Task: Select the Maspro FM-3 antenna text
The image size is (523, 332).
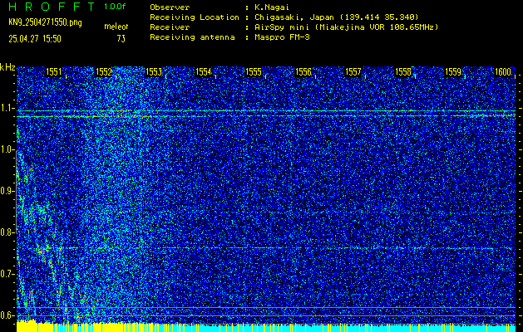Action: point(282,37)
